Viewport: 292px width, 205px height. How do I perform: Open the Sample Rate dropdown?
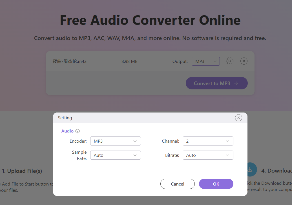click(x=116, y=155)
